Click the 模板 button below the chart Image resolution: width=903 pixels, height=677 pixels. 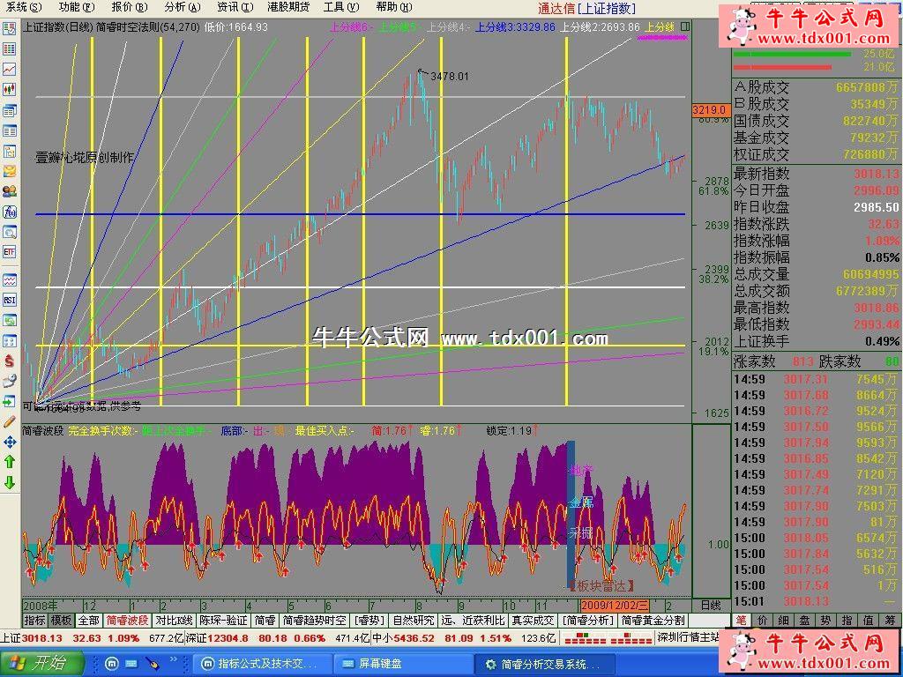pyautogui.click(x=61, y=621)
